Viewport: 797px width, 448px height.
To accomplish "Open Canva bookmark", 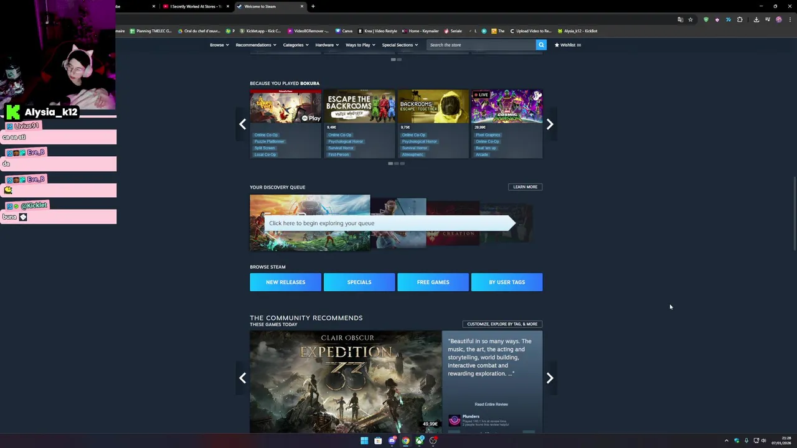I will pyautogui.click(x=344, y=30).
